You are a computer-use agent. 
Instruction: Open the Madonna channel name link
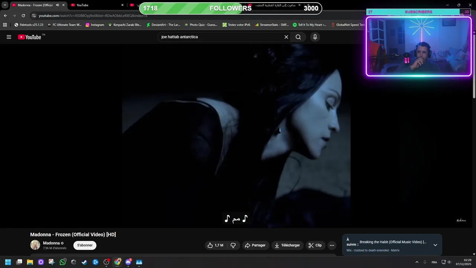51,243
